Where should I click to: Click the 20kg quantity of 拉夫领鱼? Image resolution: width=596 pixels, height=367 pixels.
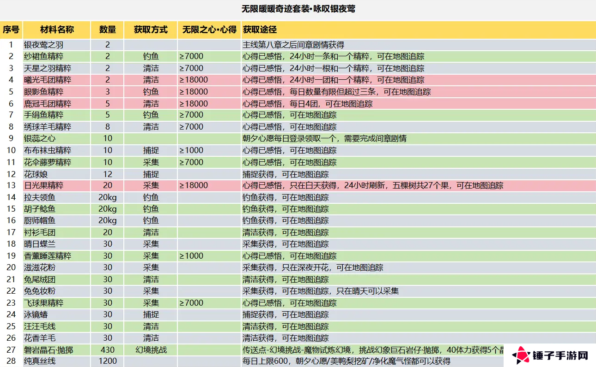[107, 197]
